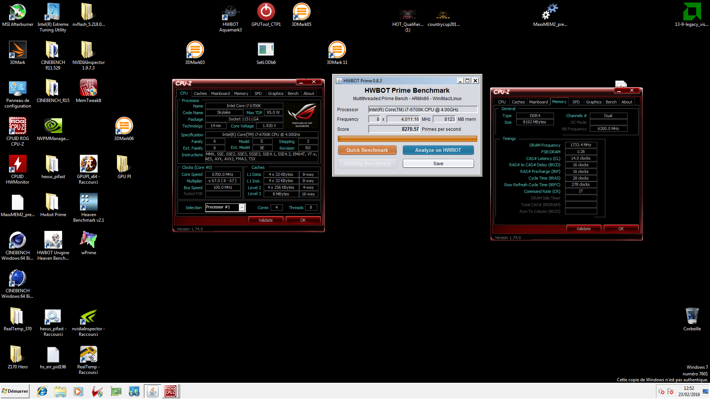Open Intel Extreme Tuning Utility icon

[53, 17]
